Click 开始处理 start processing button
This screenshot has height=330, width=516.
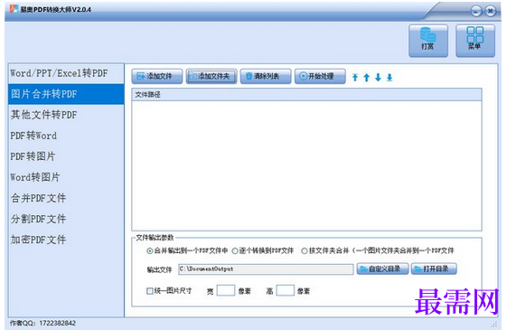coord(320,76)
